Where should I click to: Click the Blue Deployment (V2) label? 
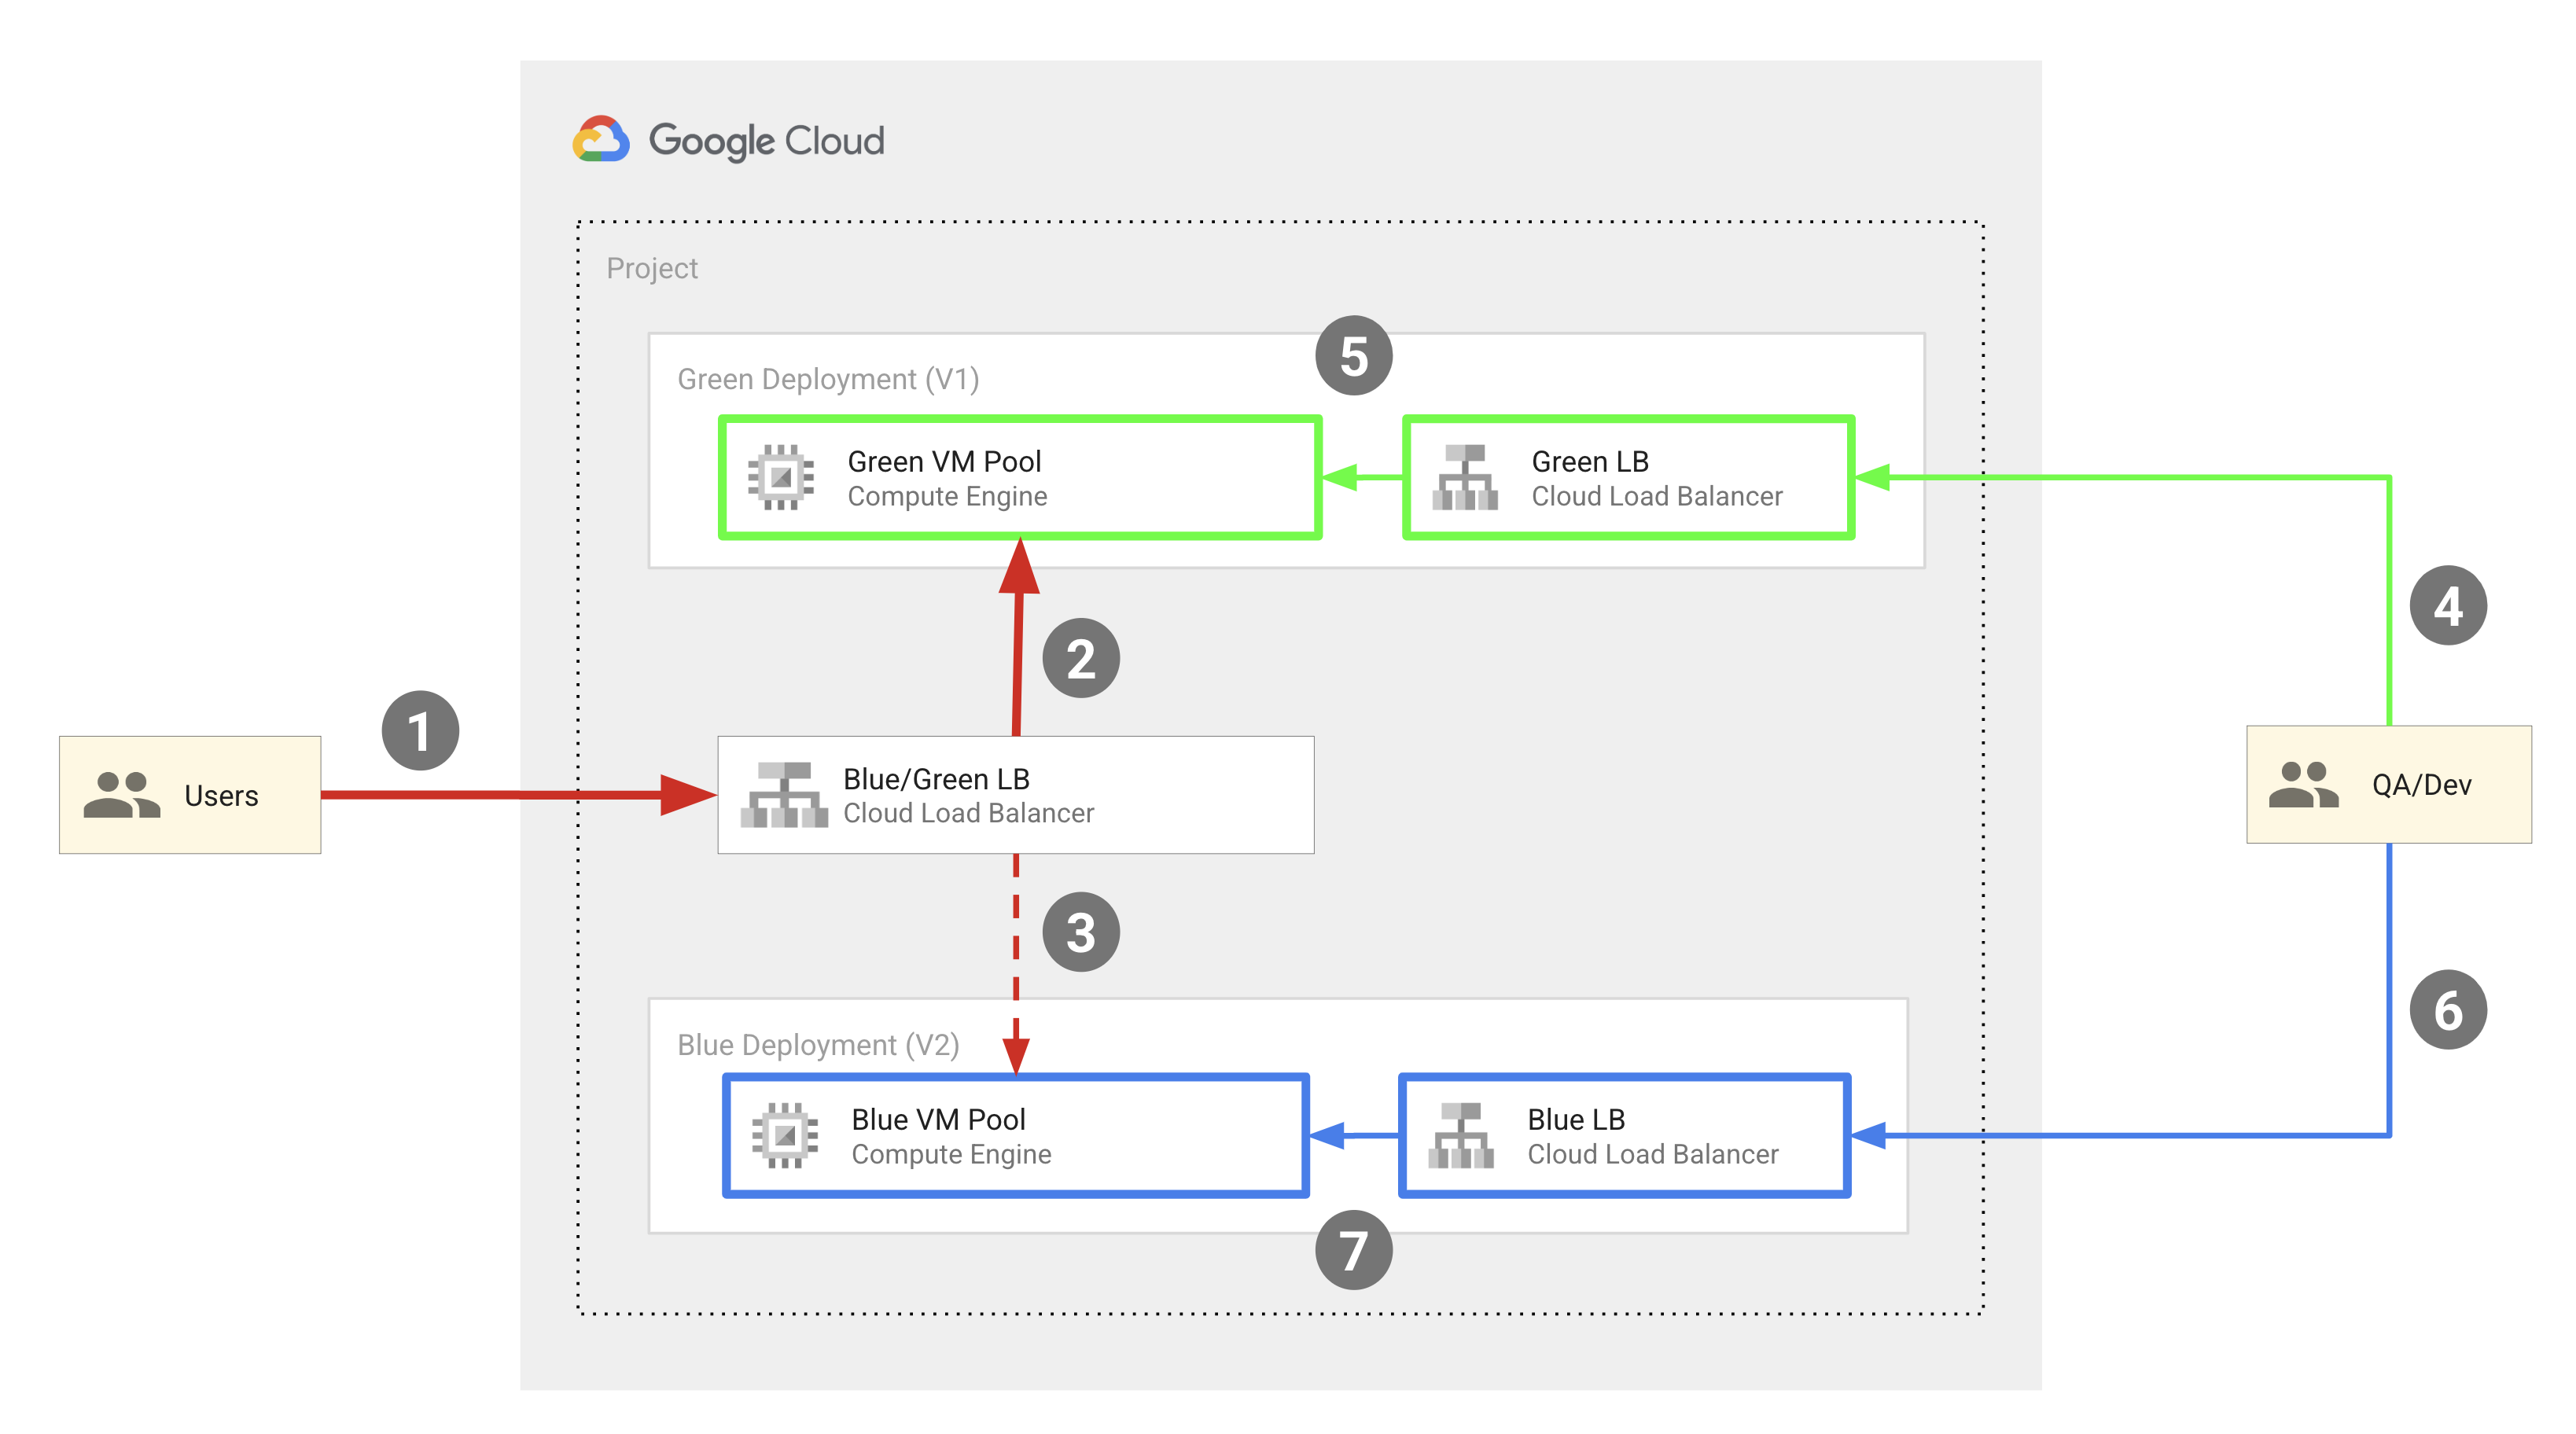pos(818,1045)
